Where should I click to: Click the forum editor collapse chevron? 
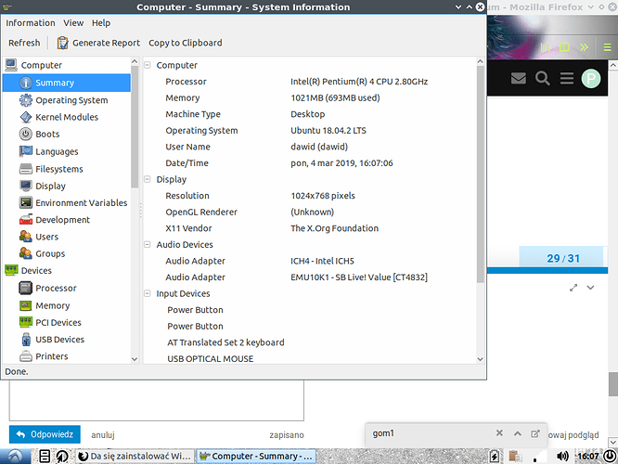(590, 288)
